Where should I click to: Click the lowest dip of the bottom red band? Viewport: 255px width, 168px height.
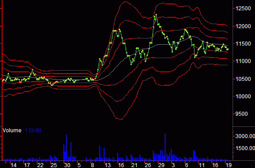click(x=120, y=119)
